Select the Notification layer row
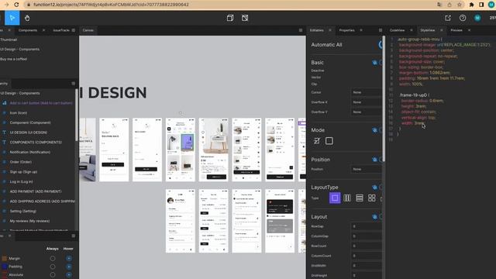496x279 pixels. point(30,152)
